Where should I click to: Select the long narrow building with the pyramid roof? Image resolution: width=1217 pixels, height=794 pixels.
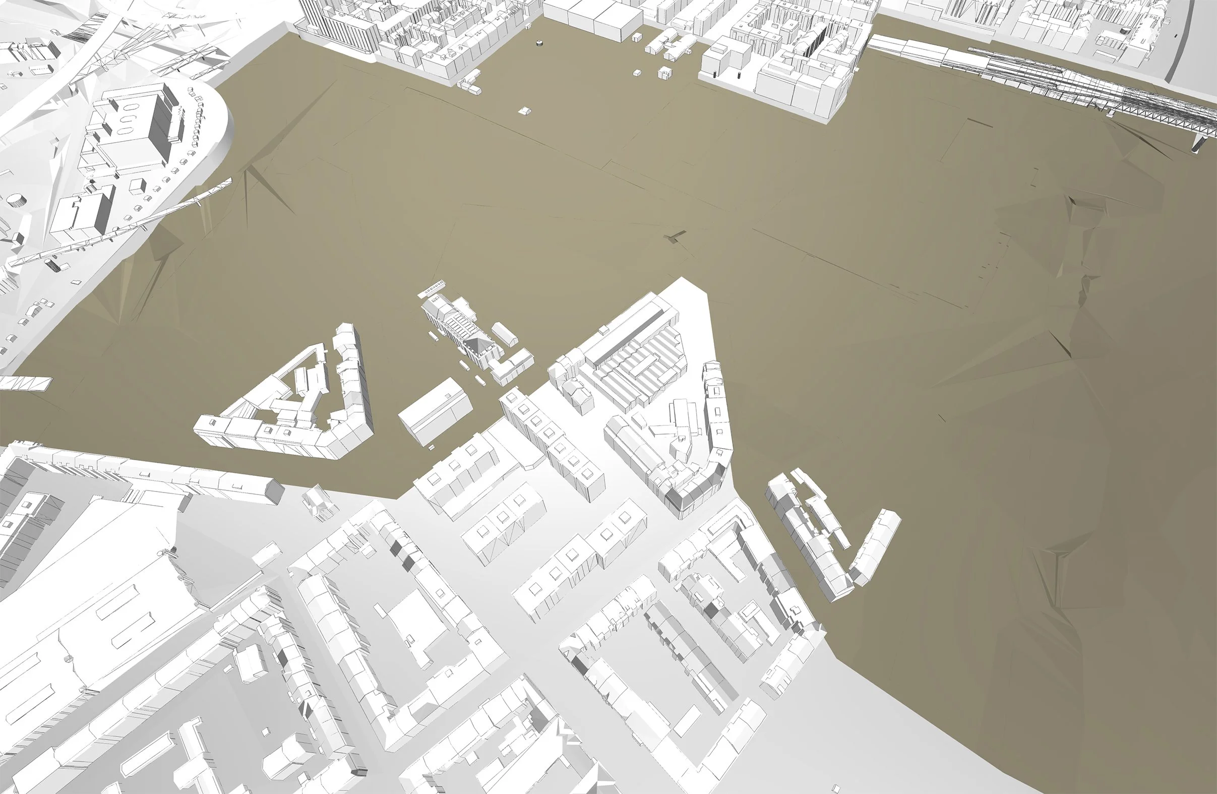459,326
